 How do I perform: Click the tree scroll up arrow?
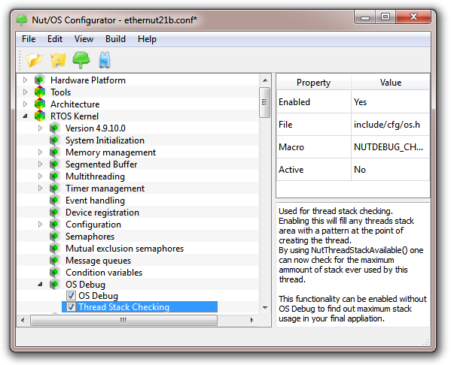pyautogui.click(x=265, y=80)
